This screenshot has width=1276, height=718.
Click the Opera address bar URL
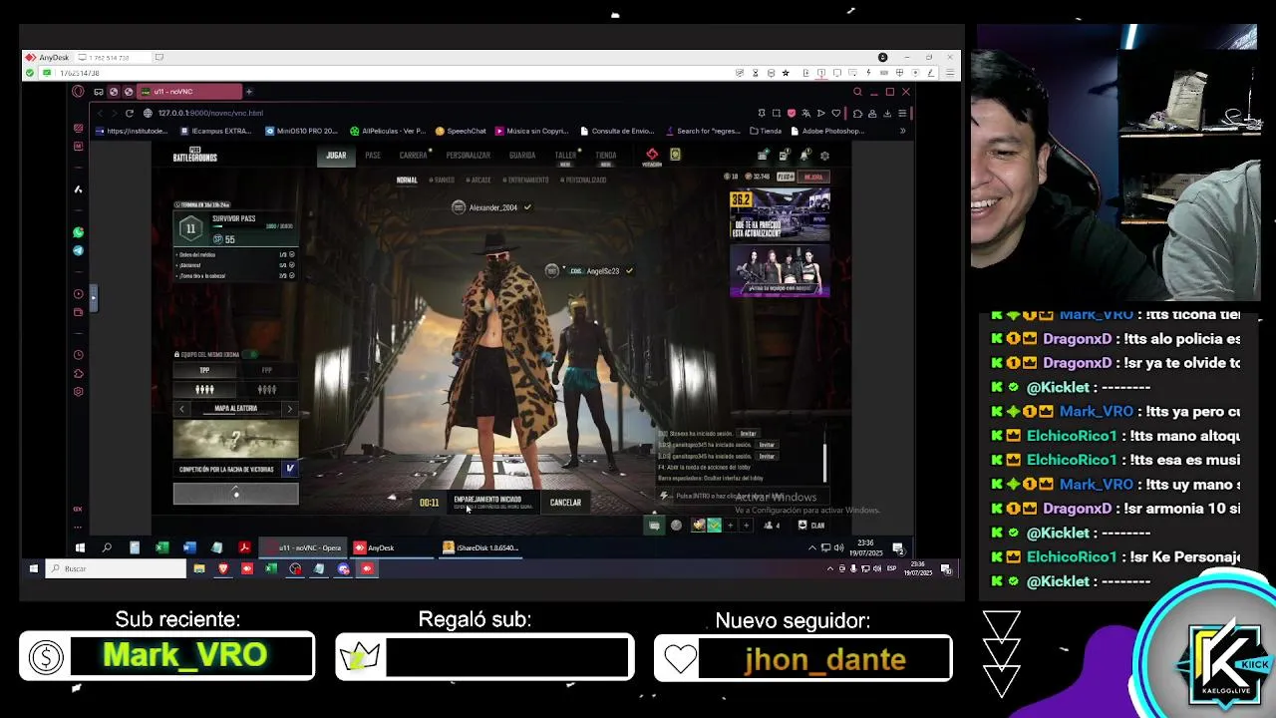tap(210, 113)
